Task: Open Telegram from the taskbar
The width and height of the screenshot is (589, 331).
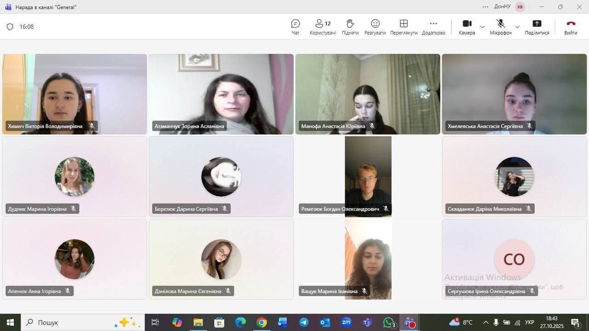Action: 304,323
